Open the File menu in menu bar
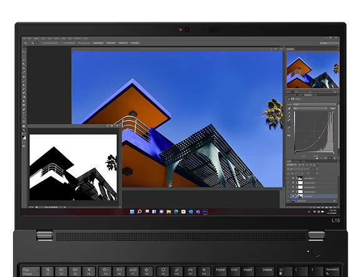The image size is (360, 277). point(24,39)
